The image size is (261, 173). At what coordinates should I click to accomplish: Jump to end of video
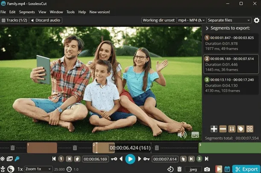click(x=207, y=159)
